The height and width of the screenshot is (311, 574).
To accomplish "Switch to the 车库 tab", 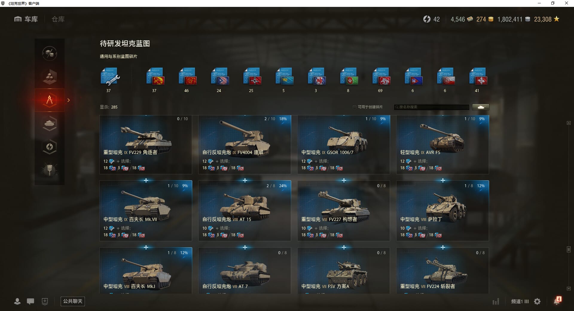I will 26,19.
